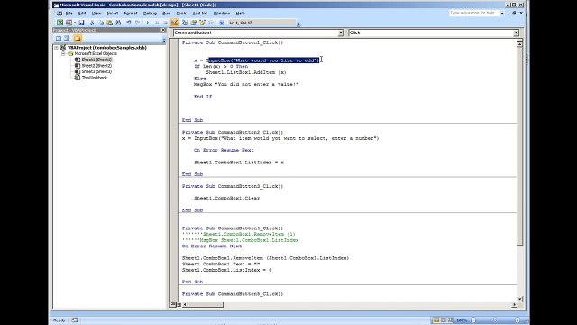Open the Add-Ins menu
577x325 pixels.
pos(200,14)
